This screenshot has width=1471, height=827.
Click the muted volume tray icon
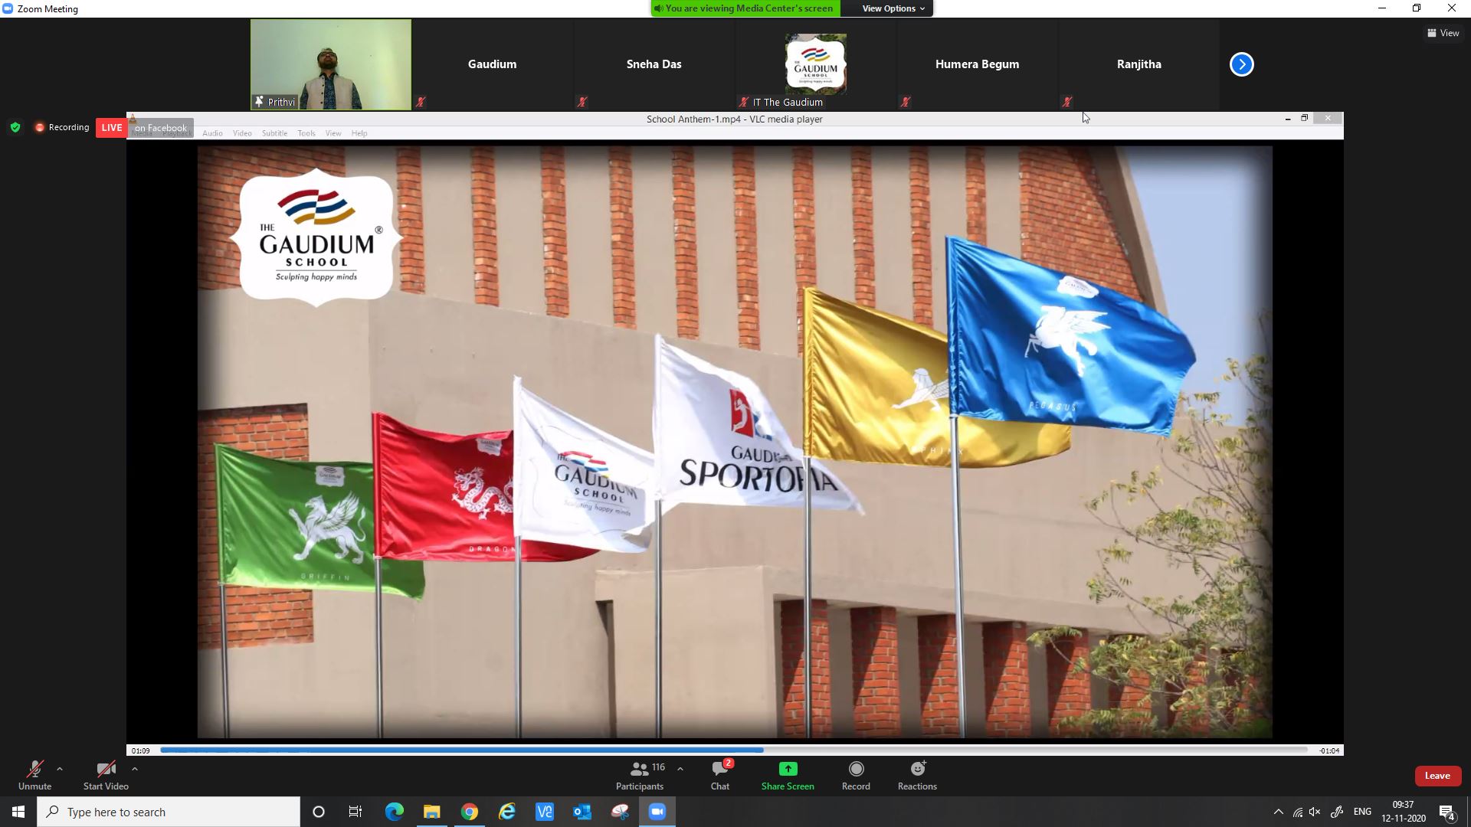pos(1315,812)
